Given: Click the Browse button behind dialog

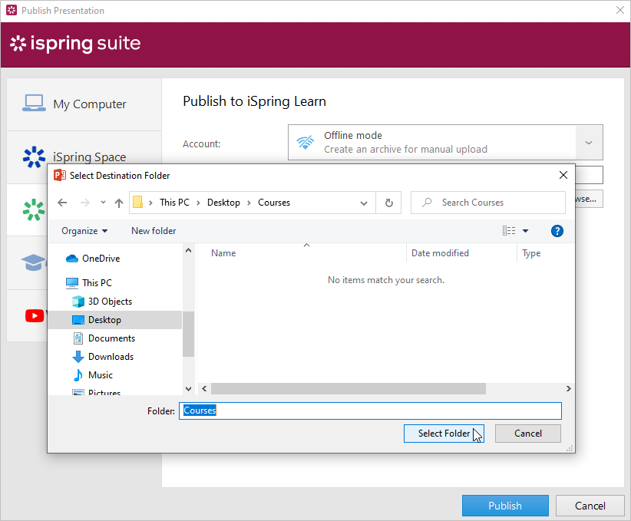Looking at the screenshot, I should (589, 199).
